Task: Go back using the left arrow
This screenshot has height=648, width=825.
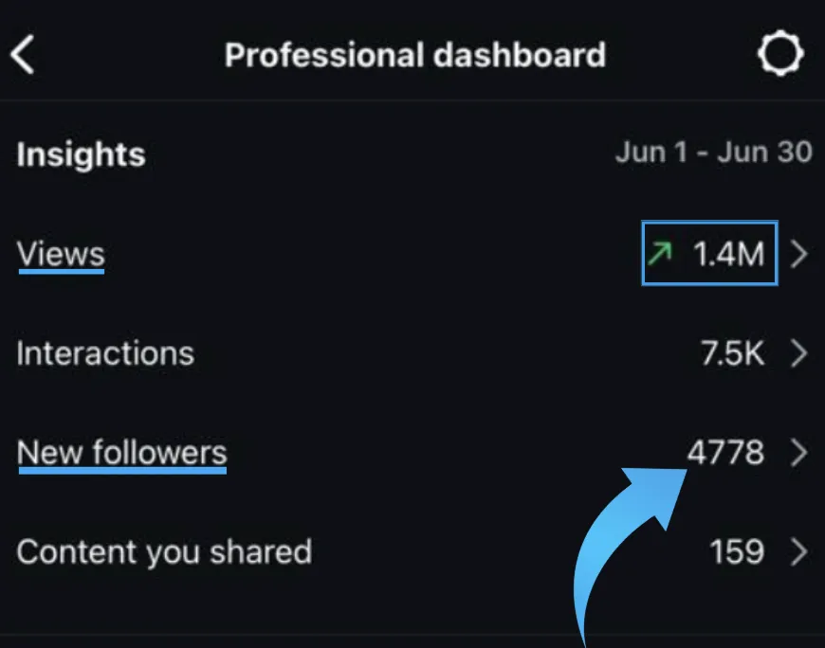Action: click(23, 54)
